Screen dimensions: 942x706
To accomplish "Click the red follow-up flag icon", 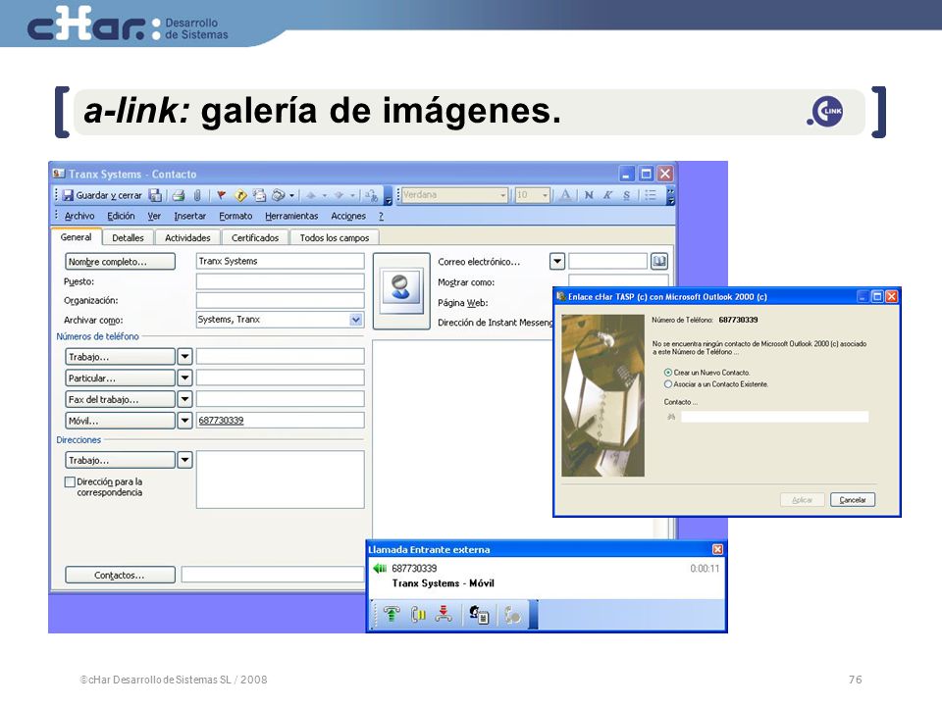I will click(221, 195).
